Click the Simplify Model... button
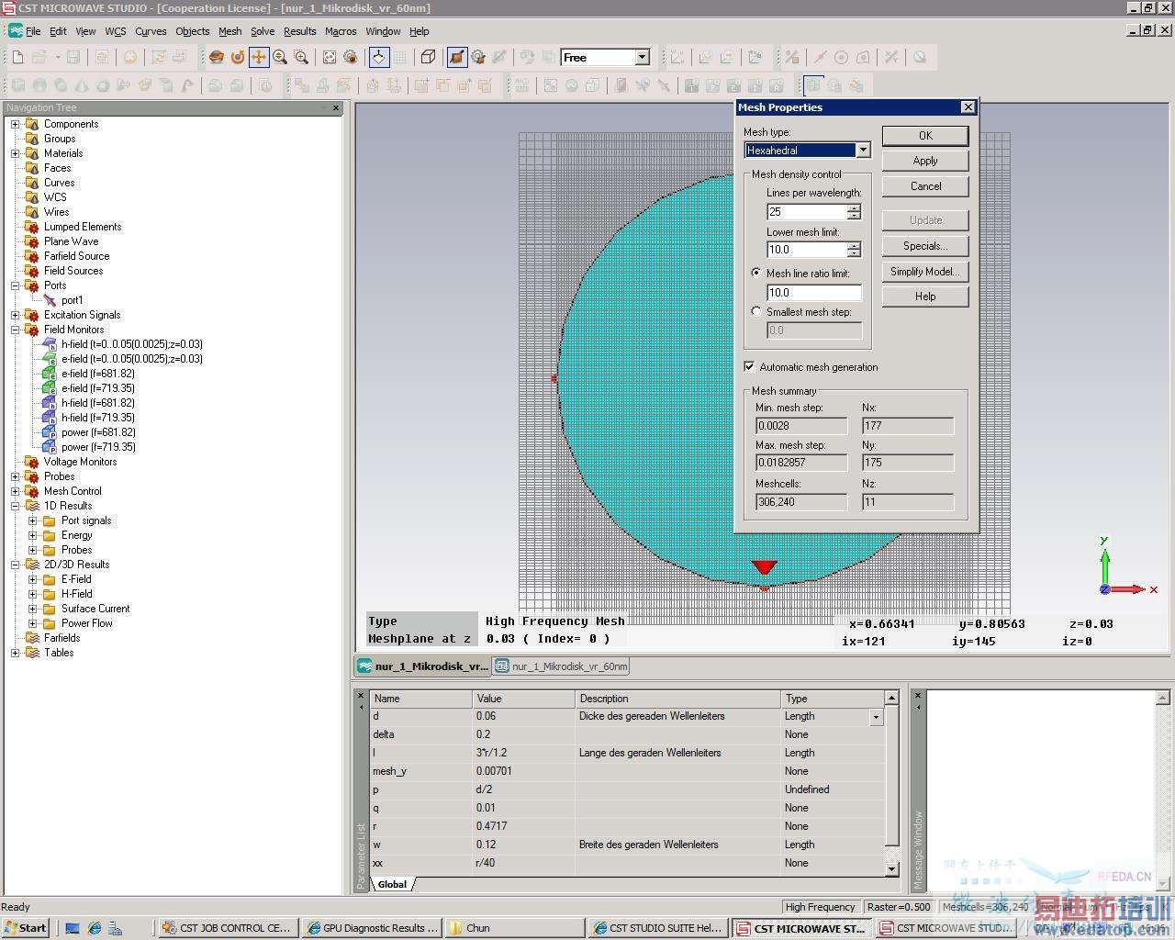Viewport: 1175px width, 940px height. 925,272
